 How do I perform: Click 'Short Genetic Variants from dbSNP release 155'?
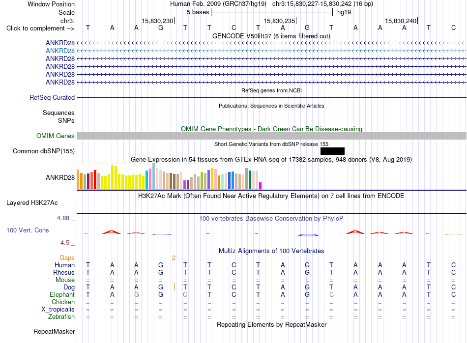271,144
